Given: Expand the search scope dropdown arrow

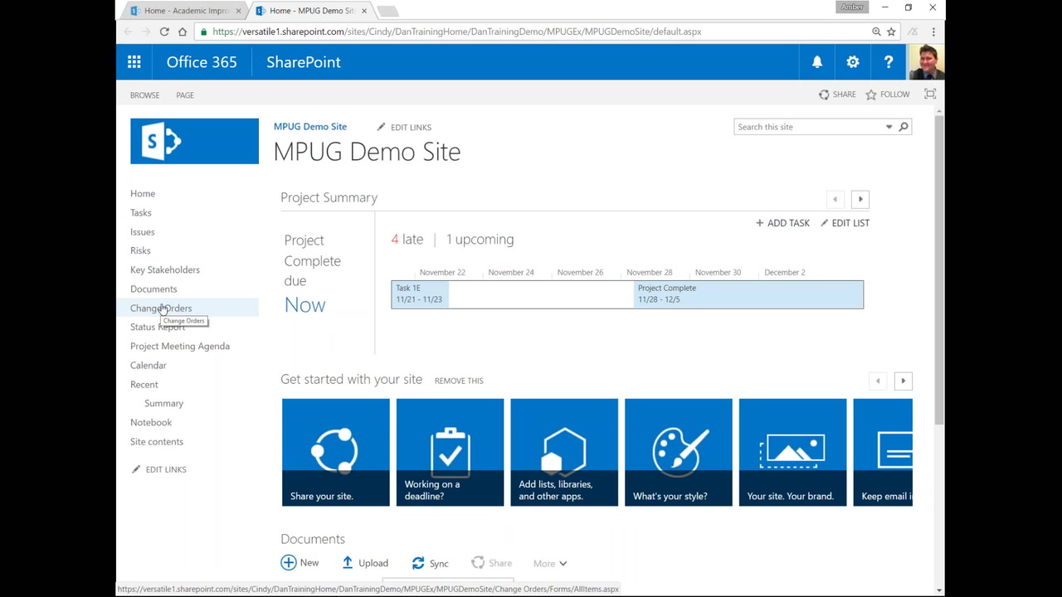Looking at the screenshot, I should pyautogui.click(x=889, y=127).
